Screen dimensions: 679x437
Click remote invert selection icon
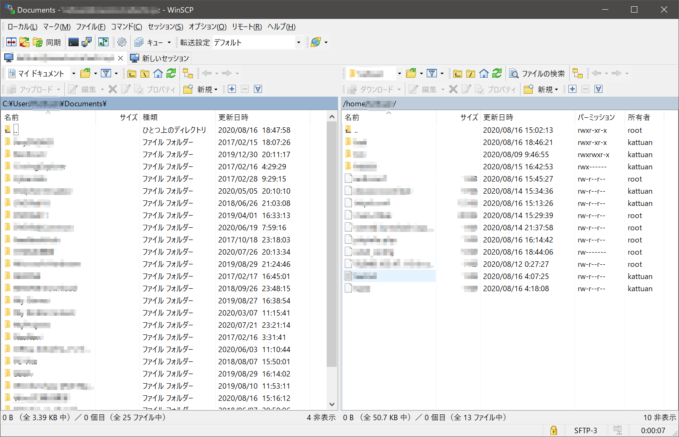point(599,89)
